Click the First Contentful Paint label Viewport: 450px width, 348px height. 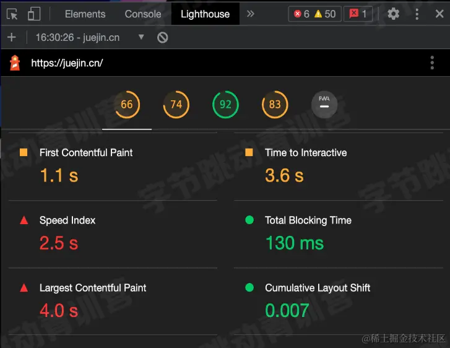click(86, 152)
